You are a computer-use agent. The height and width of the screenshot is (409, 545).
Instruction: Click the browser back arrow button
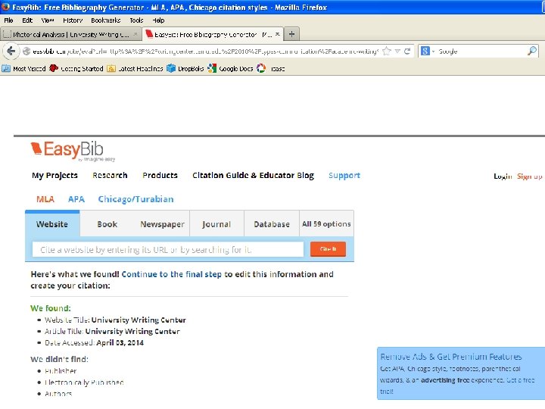click(x=11, y=52)
